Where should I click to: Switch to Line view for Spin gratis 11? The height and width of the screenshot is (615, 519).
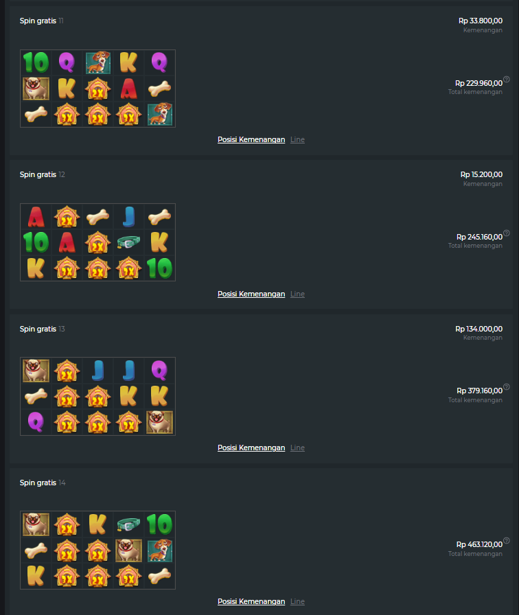click(297, 139)
